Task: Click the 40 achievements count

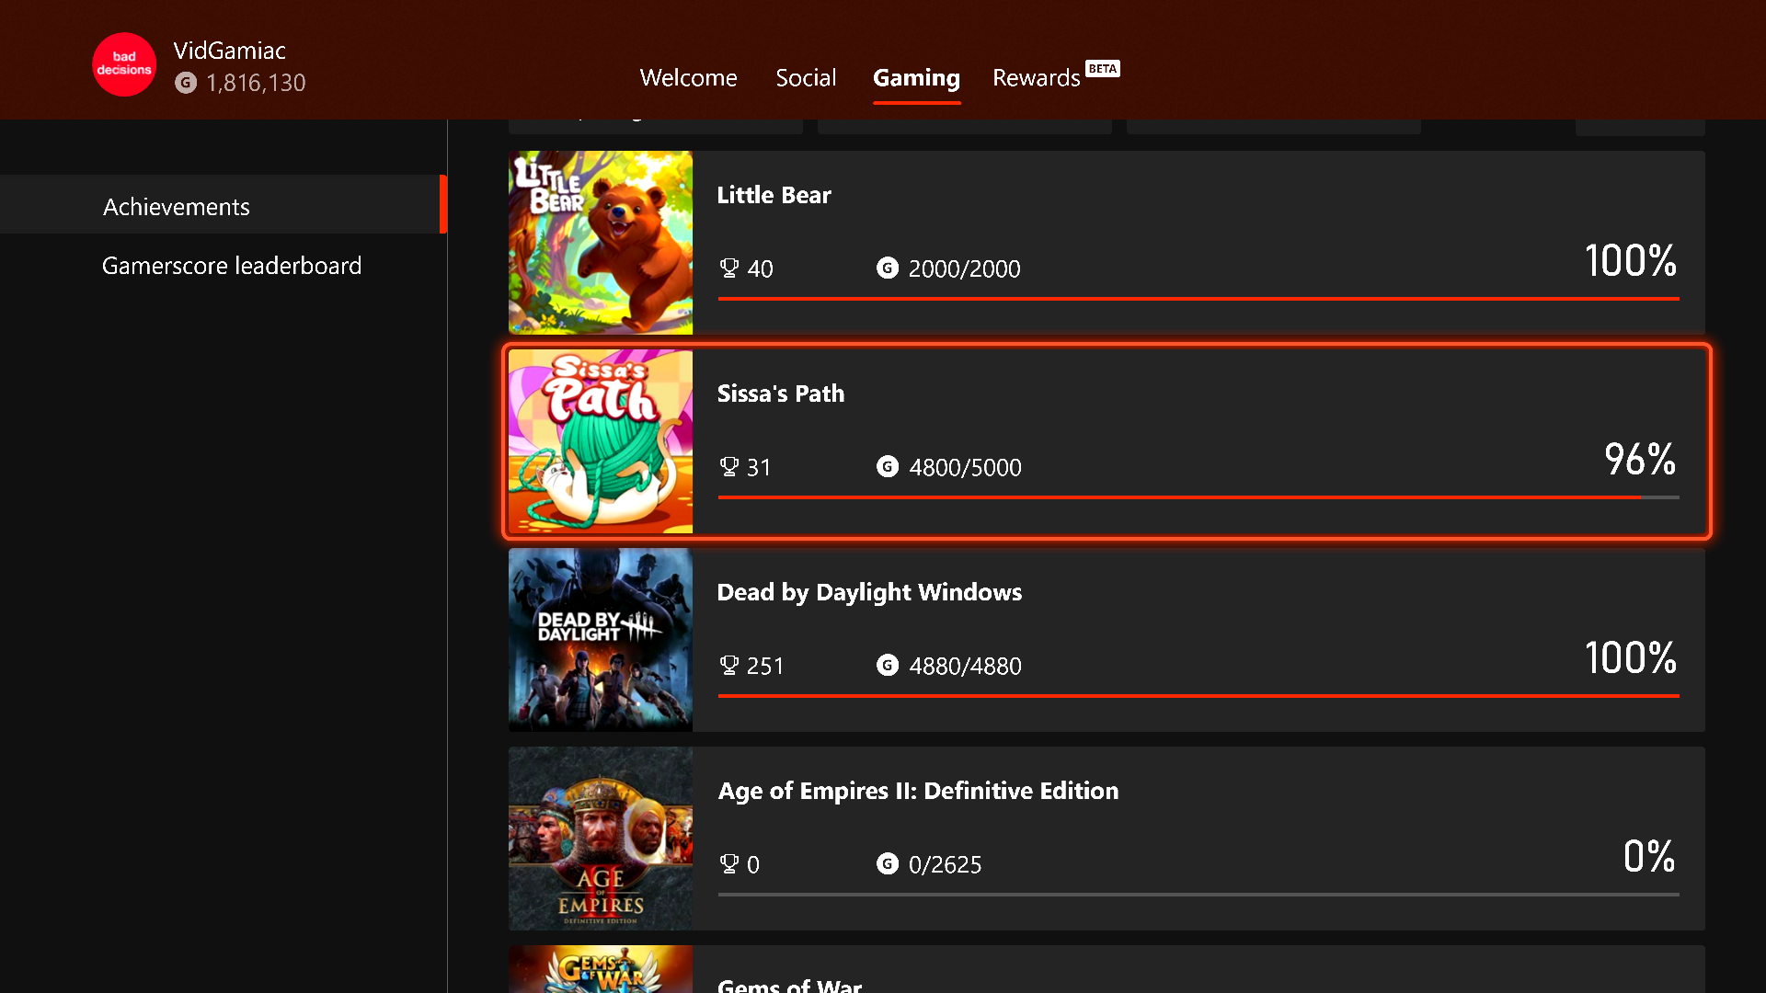Action: (x=760, y=268)
